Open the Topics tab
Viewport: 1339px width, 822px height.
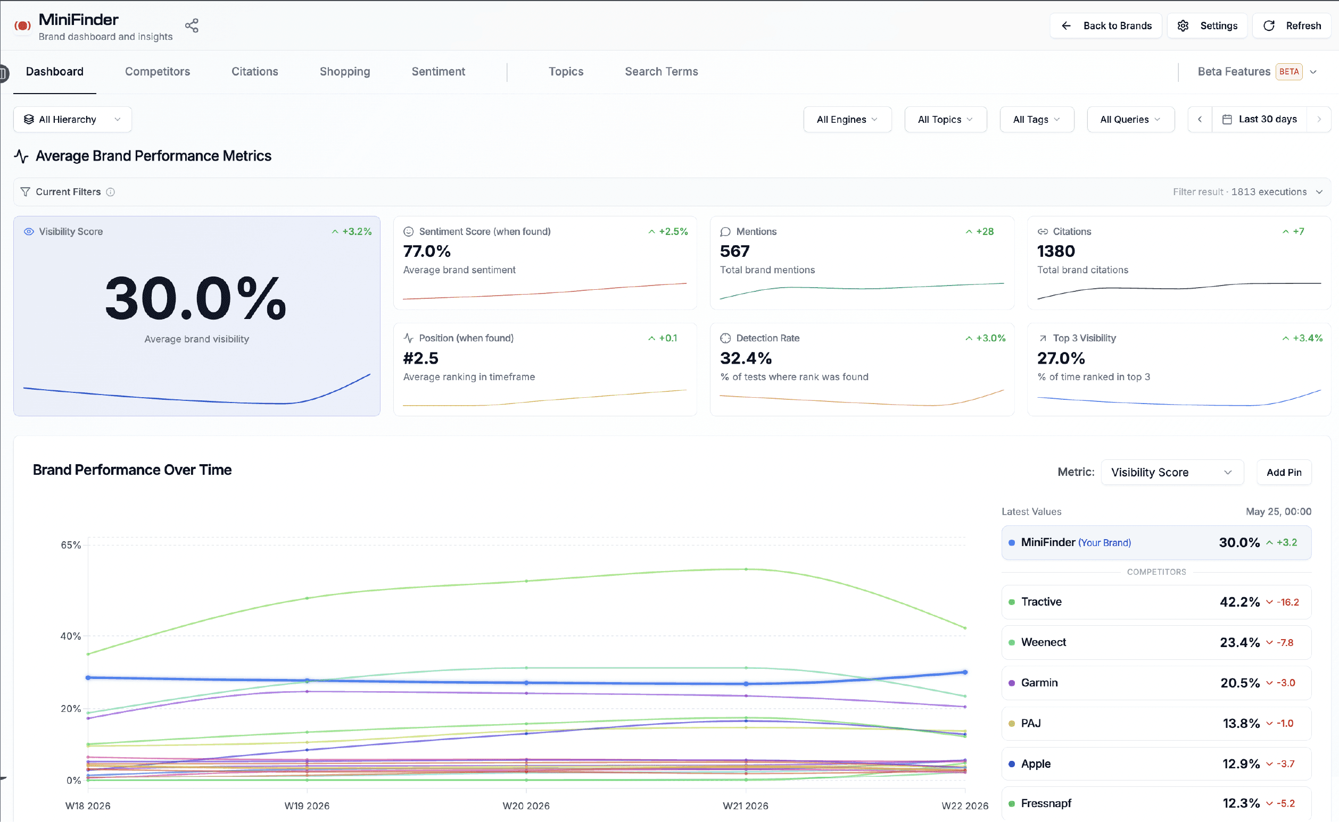[566, 72]
